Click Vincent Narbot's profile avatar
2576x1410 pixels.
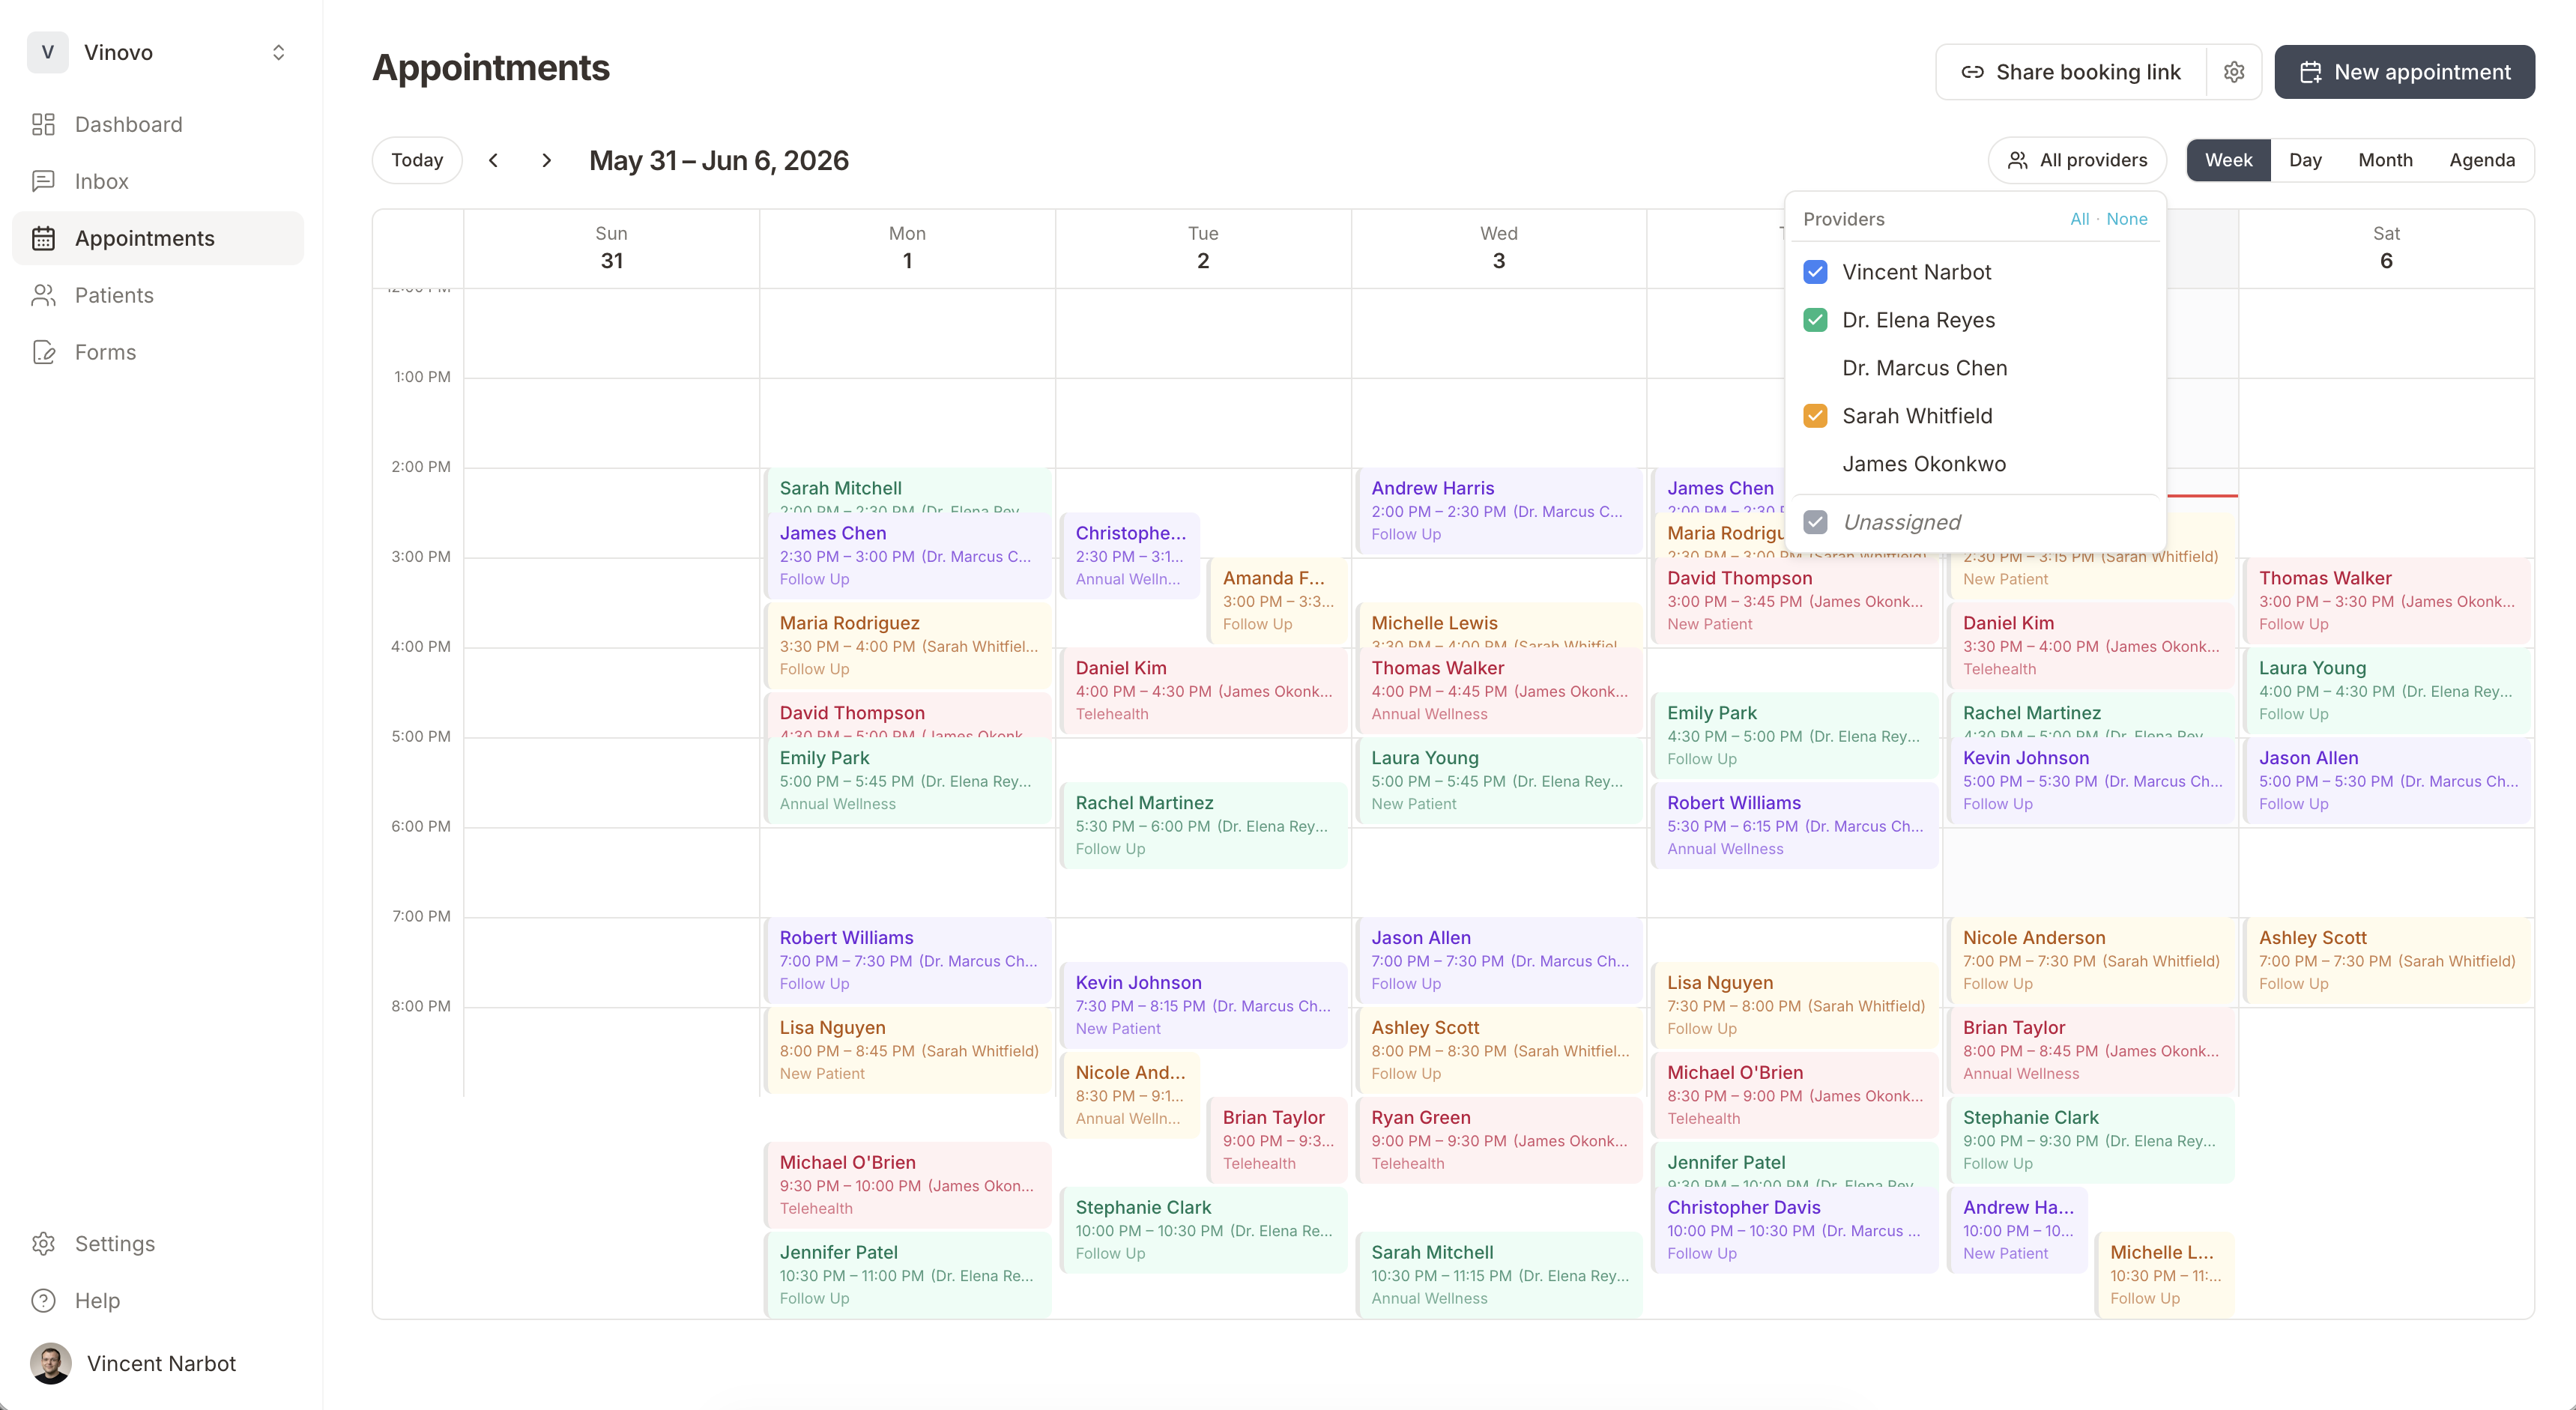click(50, 1363)
